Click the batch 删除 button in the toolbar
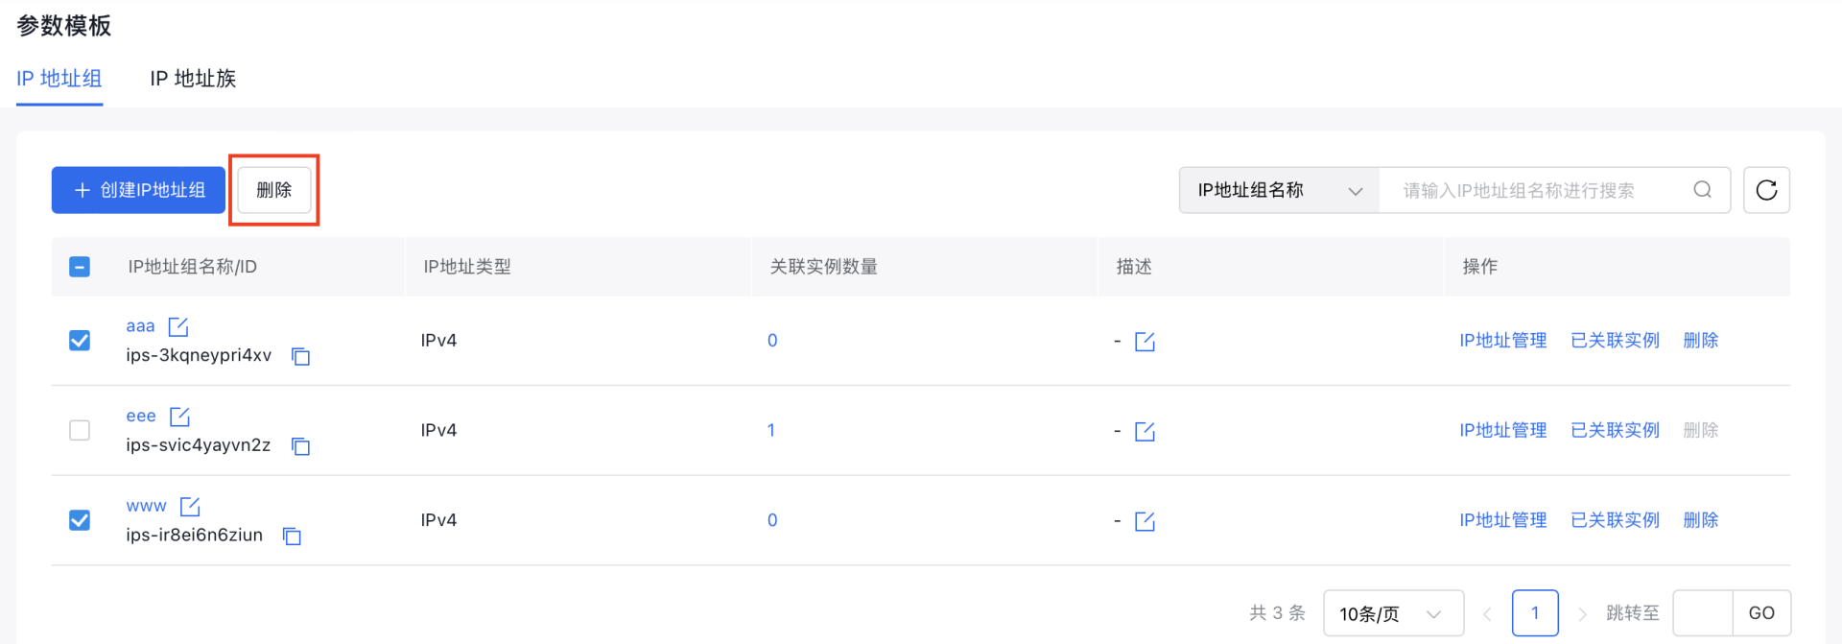The height and width of the screenshot is (644, 1842). click(x=274, y=190)
